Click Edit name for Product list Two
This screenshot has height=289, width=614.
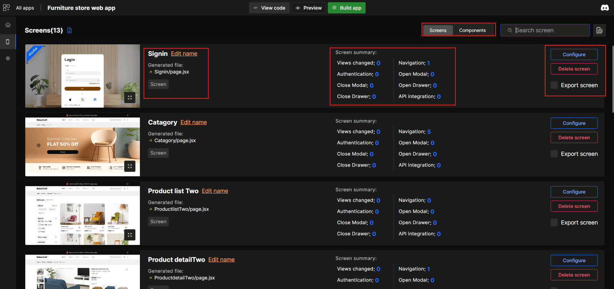coord(215,191)
